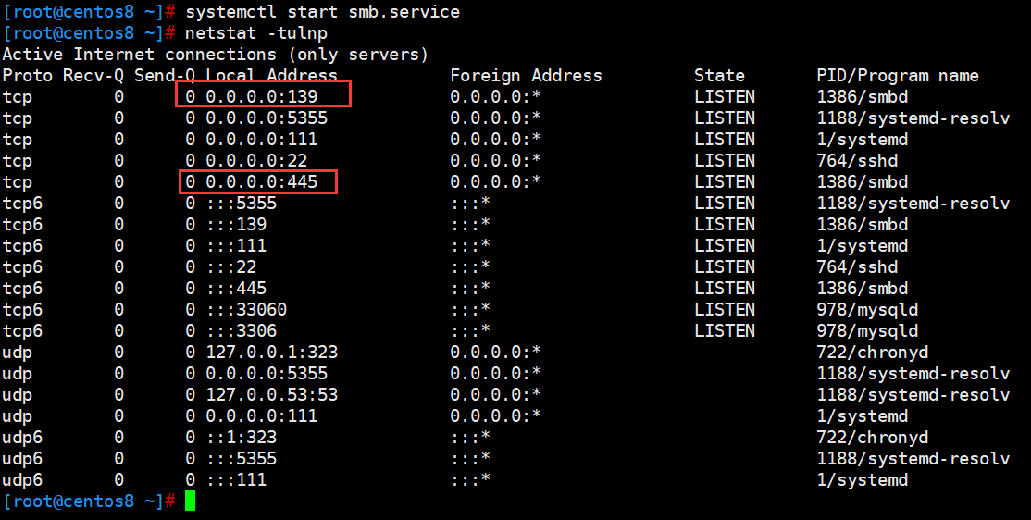Click the green cursor block at the prompt
Image resolution: width=1031 pixels, height=520 pixels.
[190, 501]
